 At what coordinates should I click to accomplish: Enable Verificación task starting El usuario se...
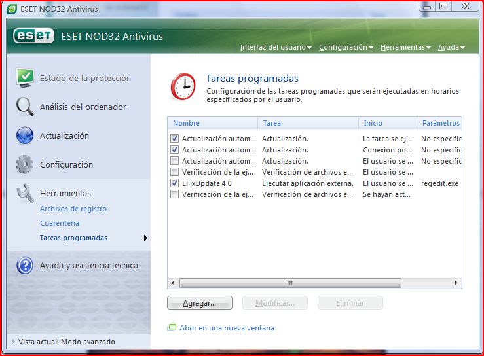pyautogui.click(x=174, y=172)
